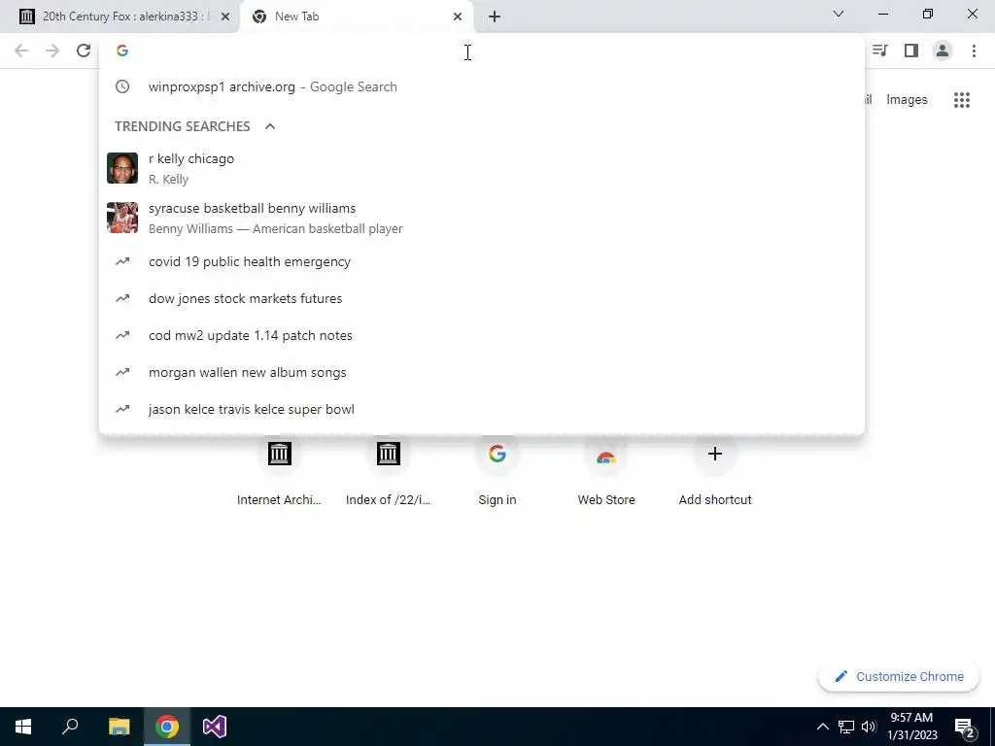Open a new tab with plus button
995x746 pixels.
pyautogui.click(x=495, y=17)
